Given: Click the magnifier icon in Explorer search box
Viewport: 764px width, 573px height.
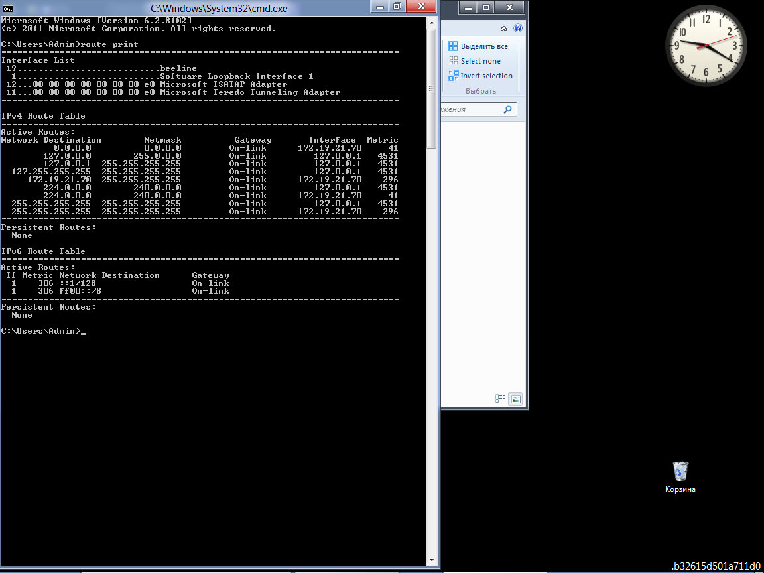Looking at the screenshot, I should click(508, 109).
